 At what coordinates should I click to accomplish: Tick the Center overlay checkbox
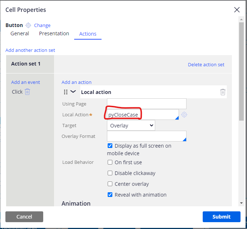pyautogui.click(x=110, y=184)
